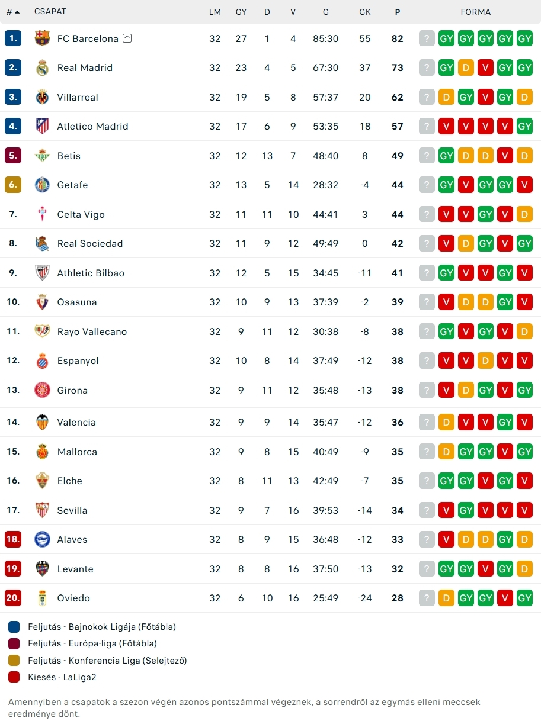Click the Sevilla club crest
This screenshot has width=541, height=721.
pos(42,510)
